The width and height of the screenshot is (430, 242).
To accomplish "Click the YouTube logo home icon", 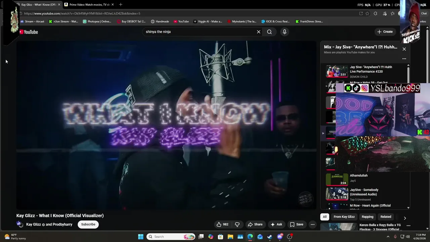I will pos(28,32).
